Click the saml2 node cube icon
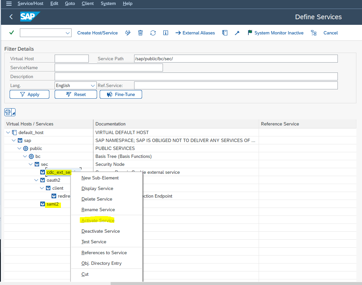 point(42,204)
